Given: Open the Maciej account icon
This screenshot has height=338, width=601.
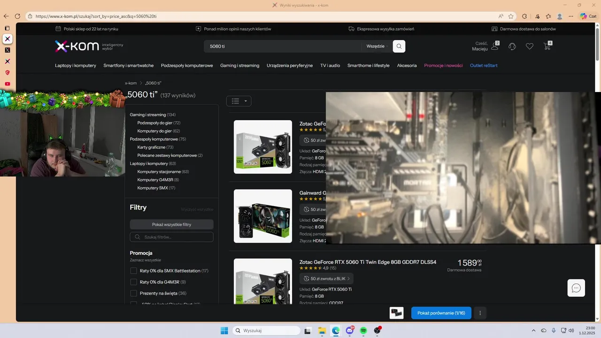Looking at the screenshot, I should pyautogui.click(x=495, y=46).
